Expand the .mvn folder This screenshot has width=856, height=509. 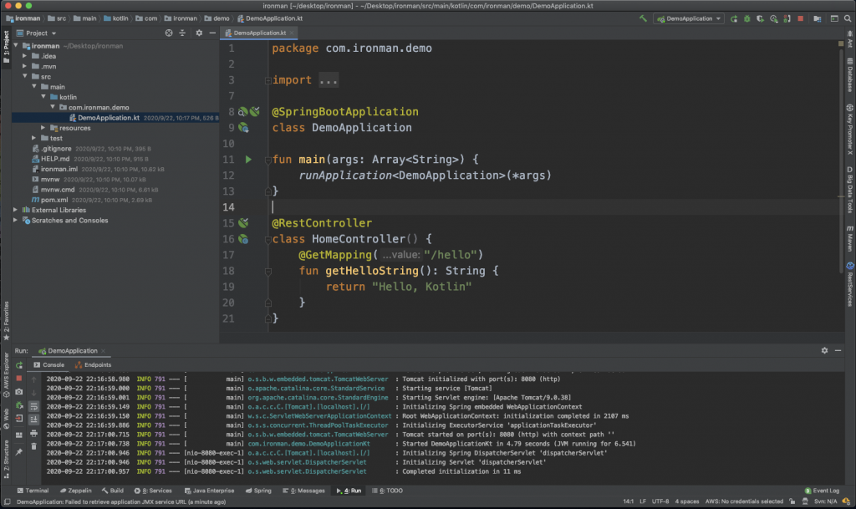(24, 67)
